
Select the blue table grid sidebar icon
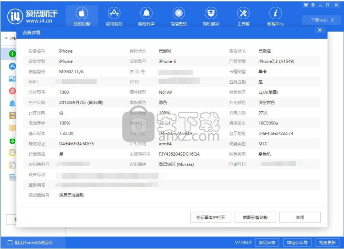[x=12, y=177]
